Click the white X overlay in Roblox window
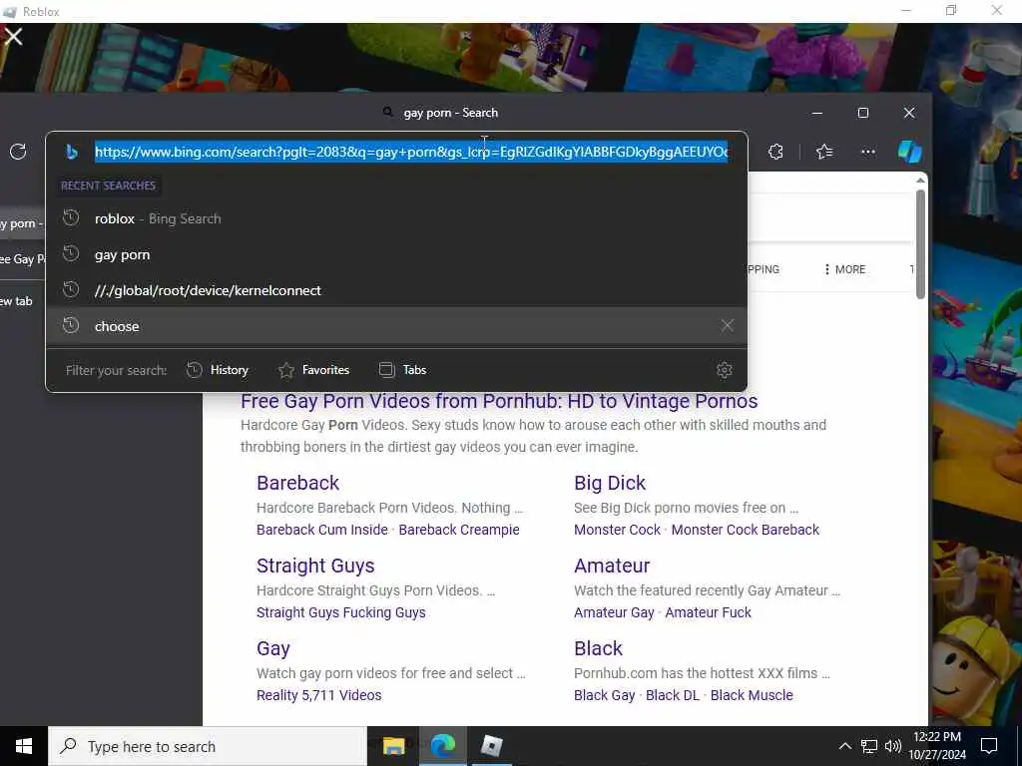The image size is (1022, 766). (x=13, y=36)
